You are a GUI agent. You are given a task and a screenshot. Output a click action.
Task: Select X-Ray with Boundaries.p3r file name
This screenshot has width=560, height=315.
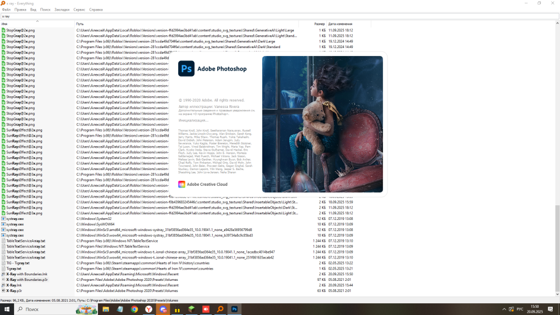pyautogui.click(x=27, y=280)
